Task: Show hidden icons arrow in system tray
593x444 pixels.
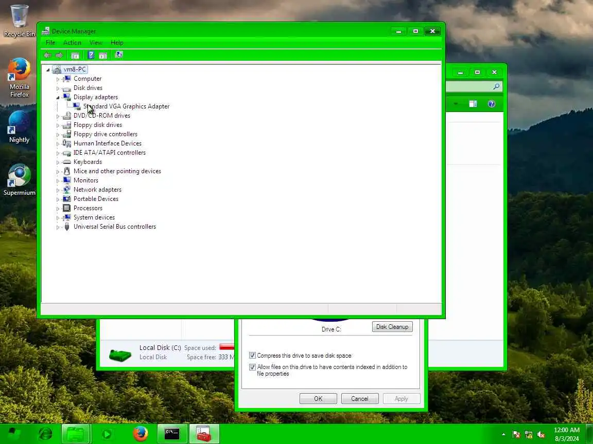Action: click(x=503, y=435)
